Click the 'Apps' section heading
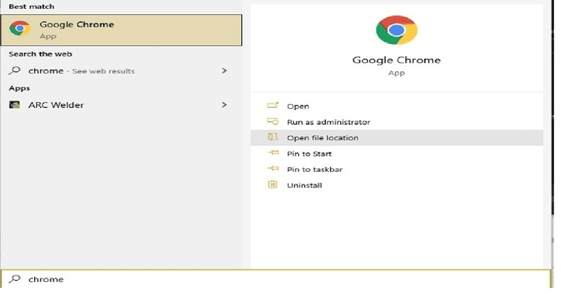Screen dimensions: 561x294 click(19, 89)
